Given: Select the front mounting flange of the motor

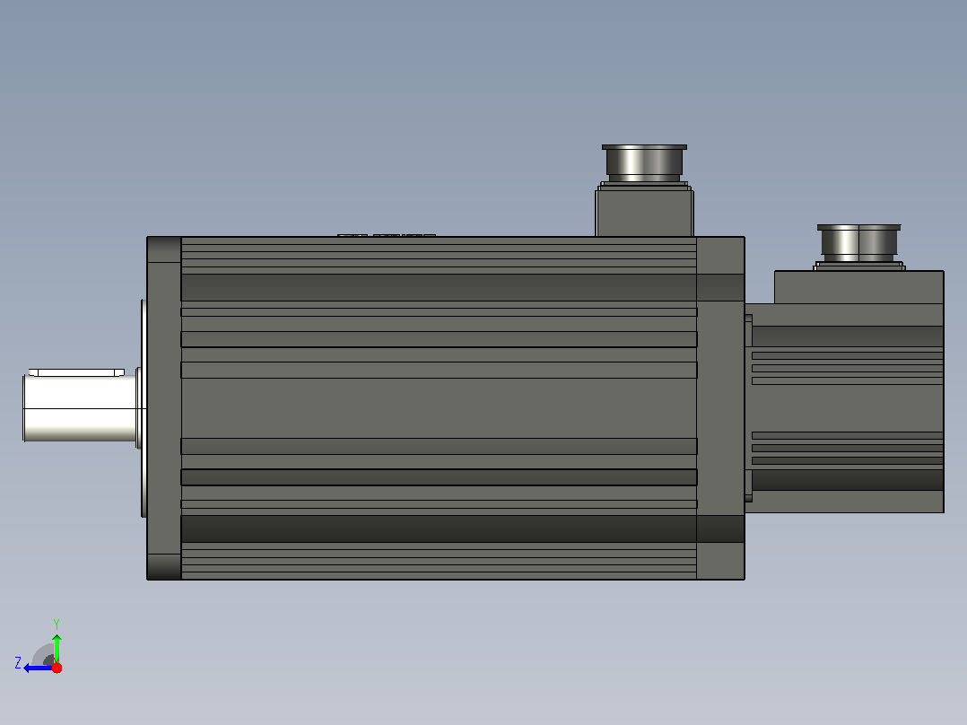Looking at the screenshot, I should pyautogui.click(x=164, y=408).
